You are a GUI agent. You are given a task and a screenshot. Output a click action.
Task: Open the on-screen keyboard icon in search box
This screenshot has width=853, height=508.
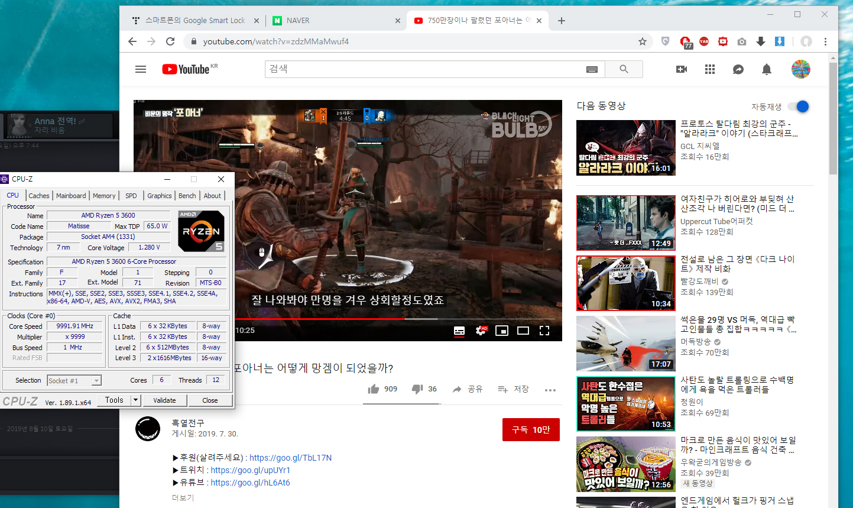pyautogui.click(x=592, y=69)
